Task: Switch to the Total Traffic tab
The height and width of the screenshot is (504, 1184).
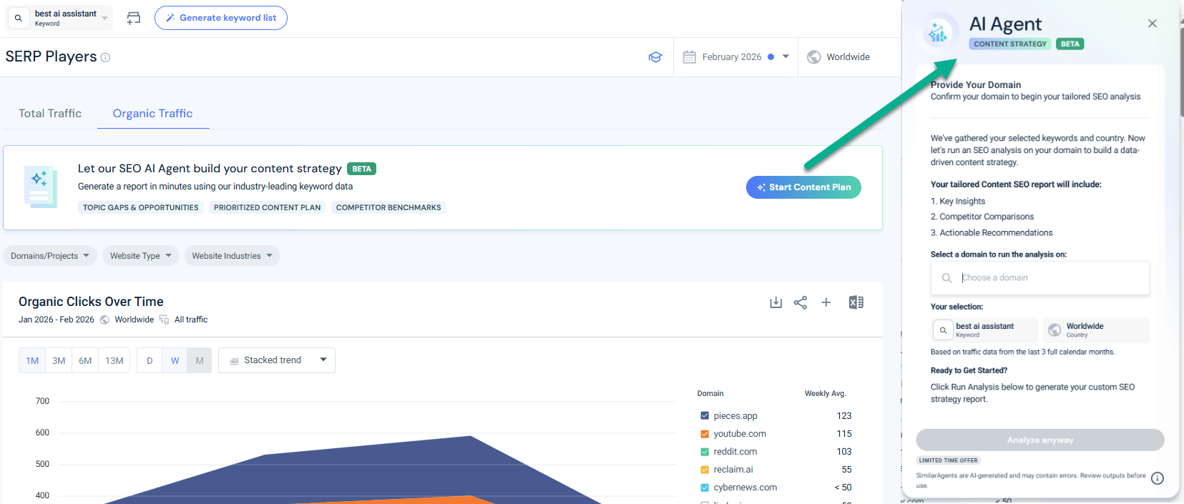Action: coord(50,113)
